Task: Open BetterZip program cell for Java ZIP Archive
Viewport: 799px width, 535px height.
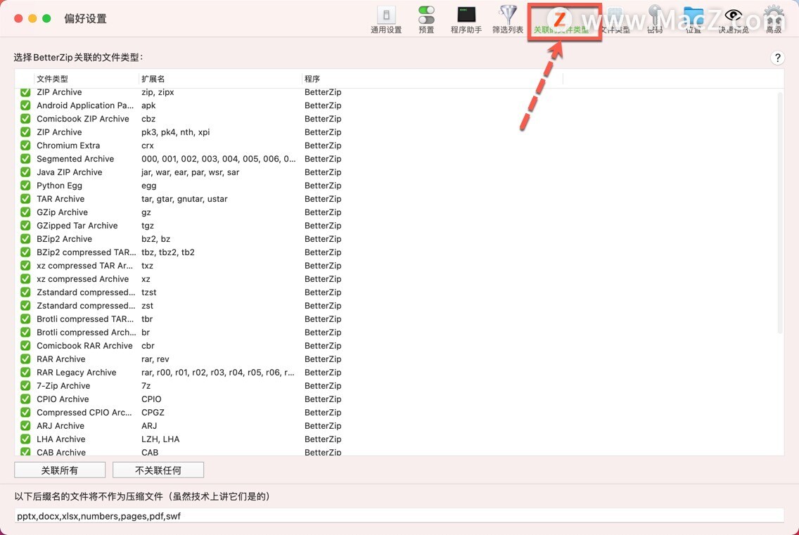Action: (x=323, y=172)
